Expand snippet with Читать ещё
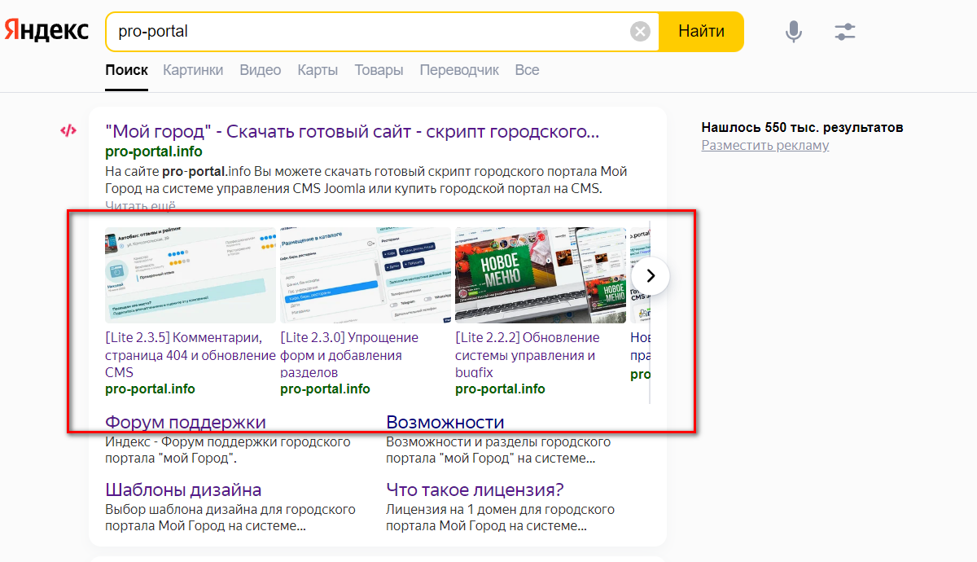 click(140, 207)
